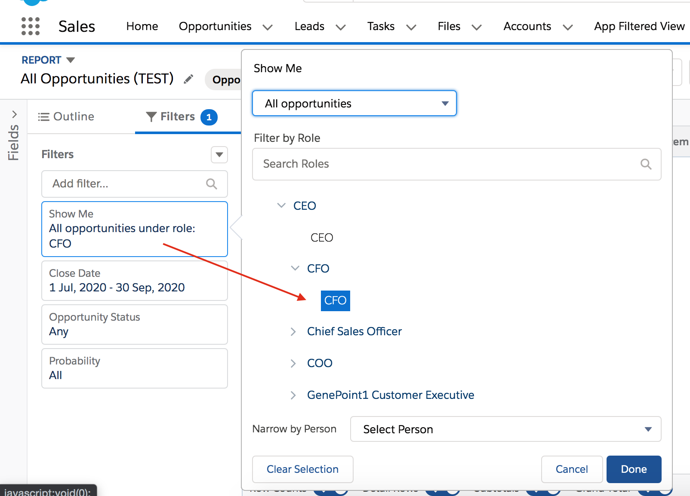The image size is (690, 496).
Task: Click the pencil icon to rename report
Action: 188,79
